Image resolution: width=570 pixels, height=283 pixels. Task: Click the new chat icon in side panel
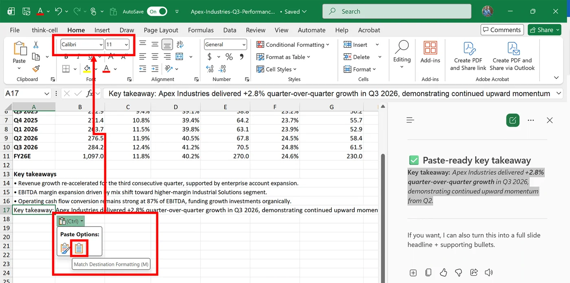[513, 120]
